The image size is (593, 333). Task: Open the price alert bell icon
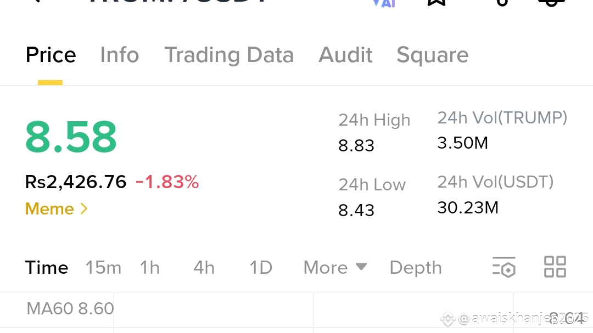coord(551,3)
